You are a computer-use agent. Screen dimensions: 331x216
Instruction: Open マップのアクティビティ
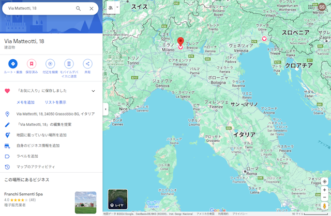point(36,167)
